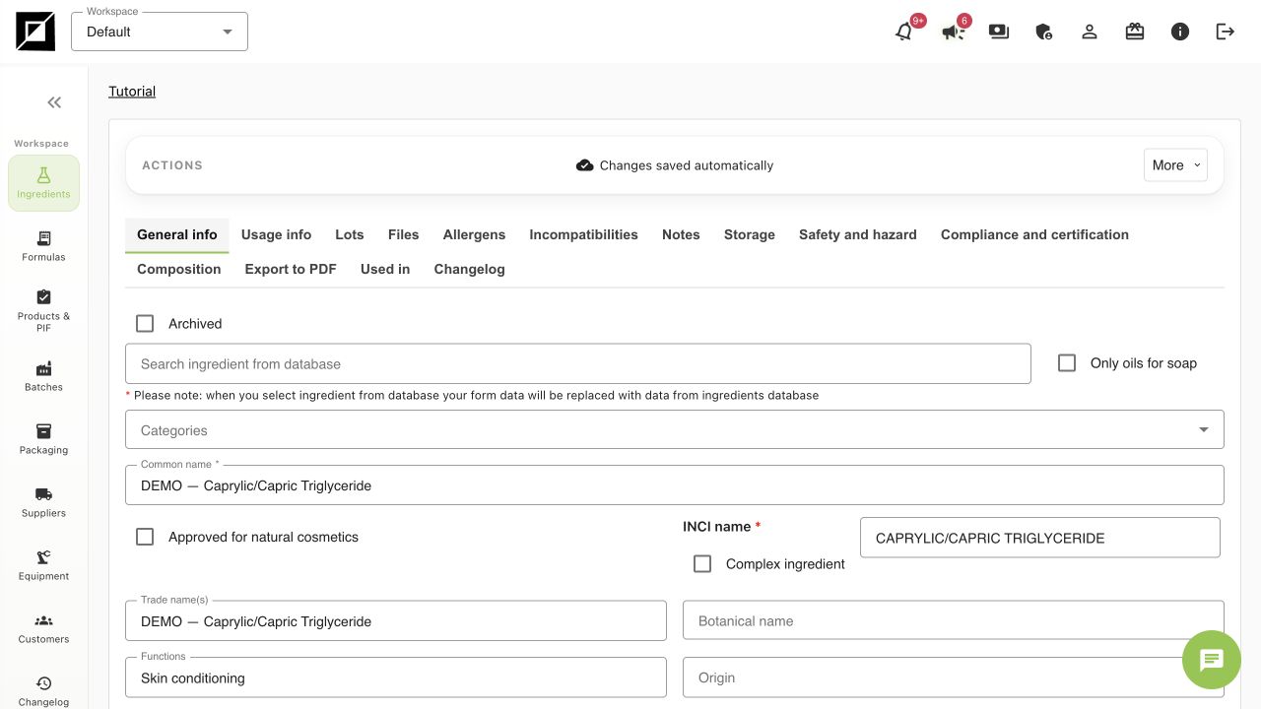Screen dimensions: 1261x709
Task: Open the Composition tab
Action: (179, 269)
